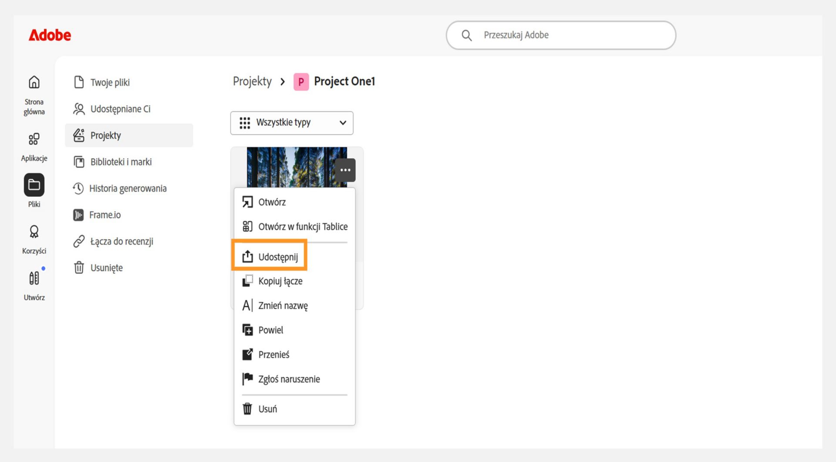Image resolution: width=836 pixels, height=462 pixels.
Task: Focus the Przeszukaj Adobe search field
Action: click(561, 35)
